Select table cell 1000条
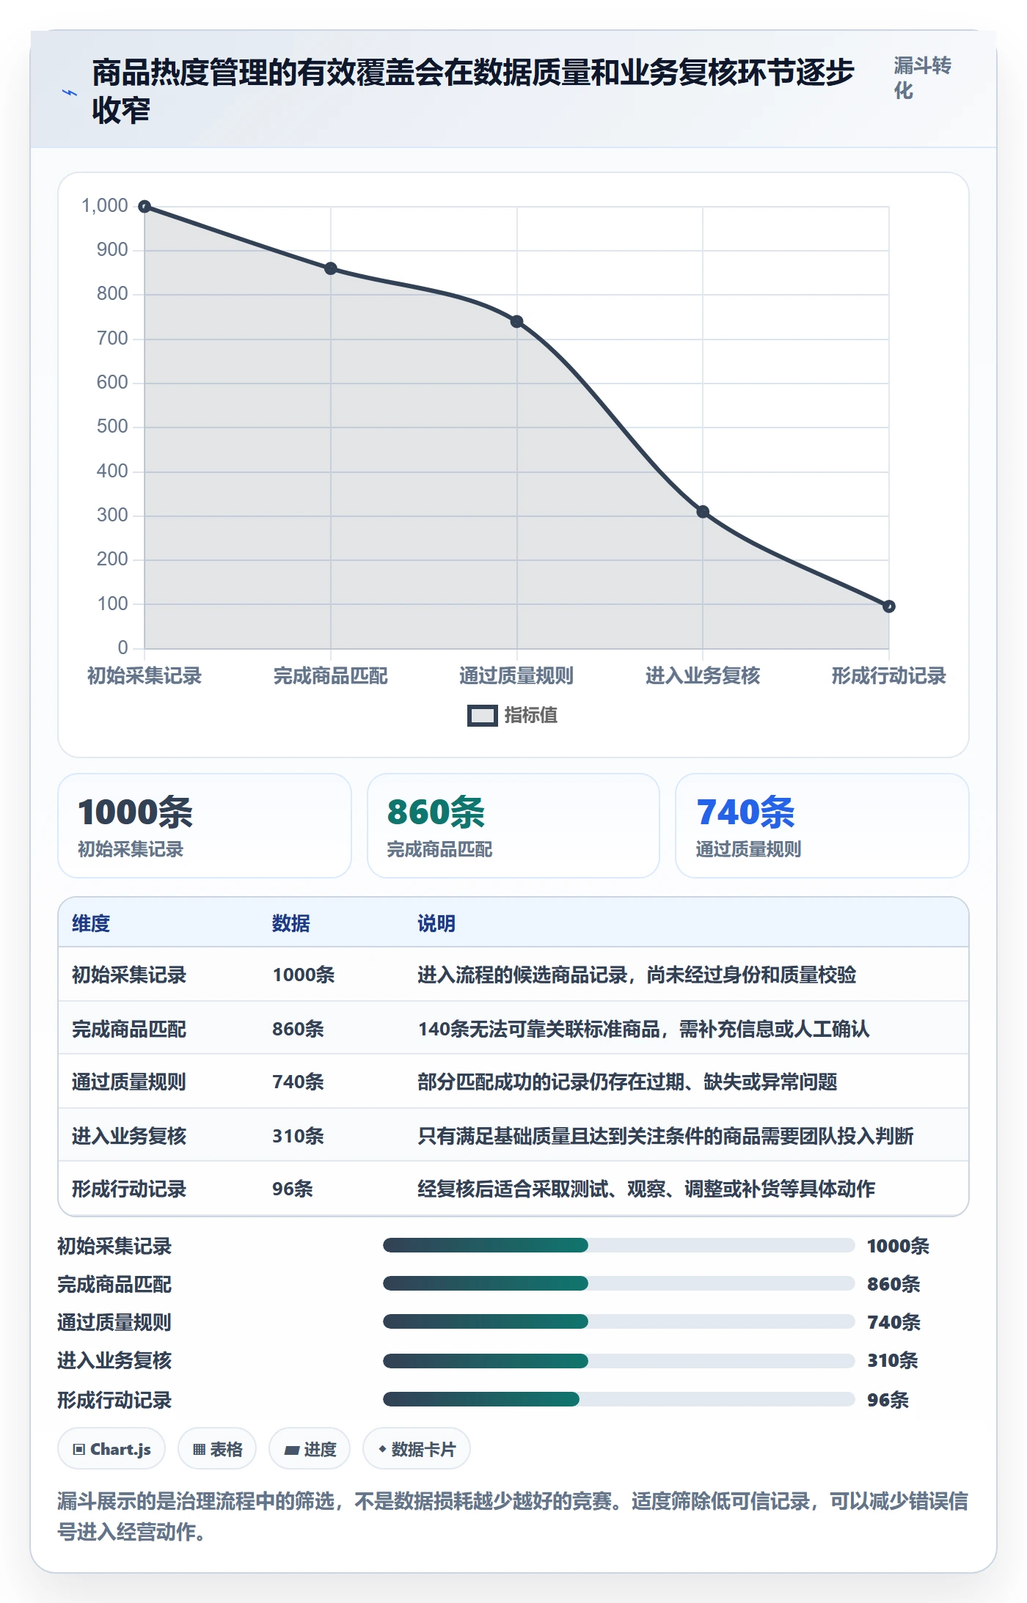This screenshot has width=1027, height=1603. (304, 975)
